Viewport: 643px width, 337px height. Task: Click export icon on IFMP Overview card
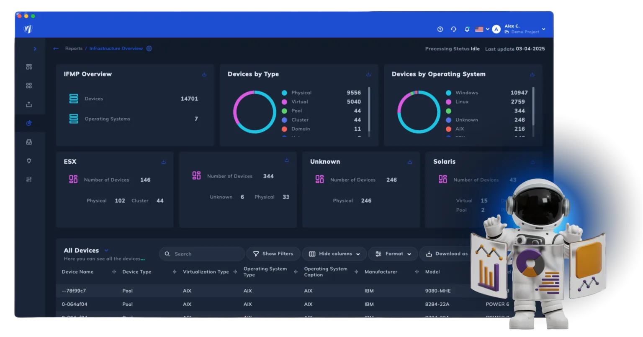click(204, 75)
